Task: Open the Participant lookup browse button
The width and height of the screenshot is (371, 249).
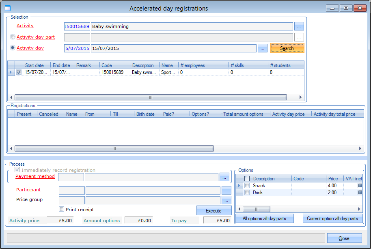Action: (227, 190)
